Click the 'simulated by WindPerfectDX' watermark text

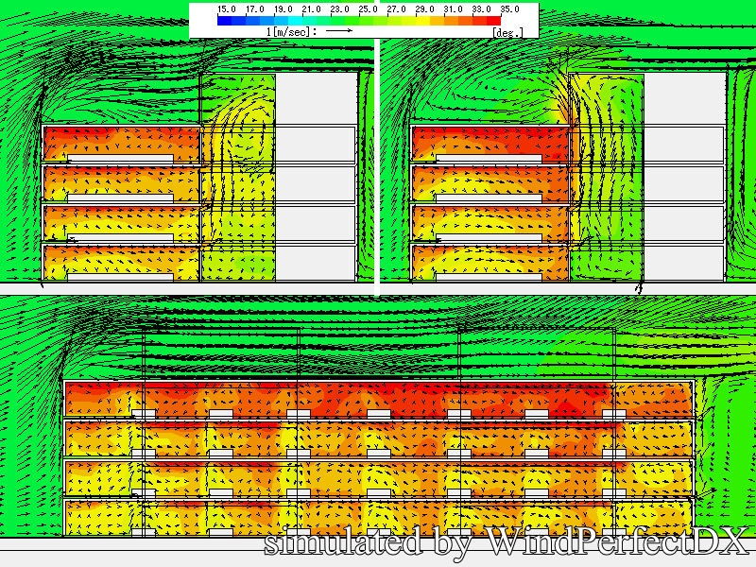tap(506, 542)
